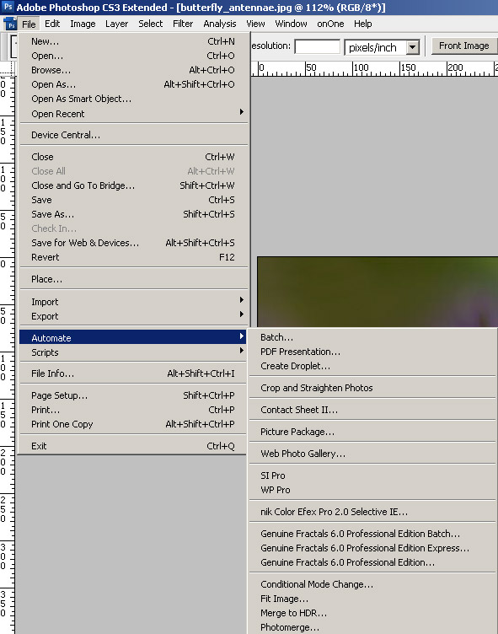Viewport: 498px width, 634px height.
Task: Choose Exit to quit Photoshop
Action: tap(133, 446)
